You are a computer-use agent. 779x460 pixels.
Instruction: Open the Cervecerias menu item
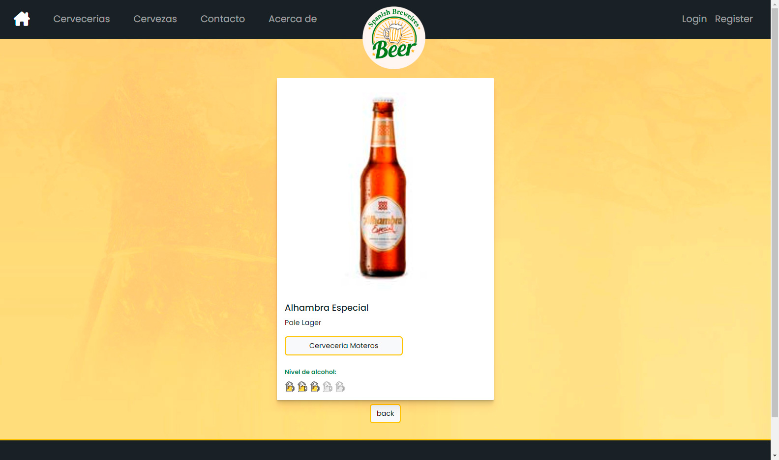(82, 19)
